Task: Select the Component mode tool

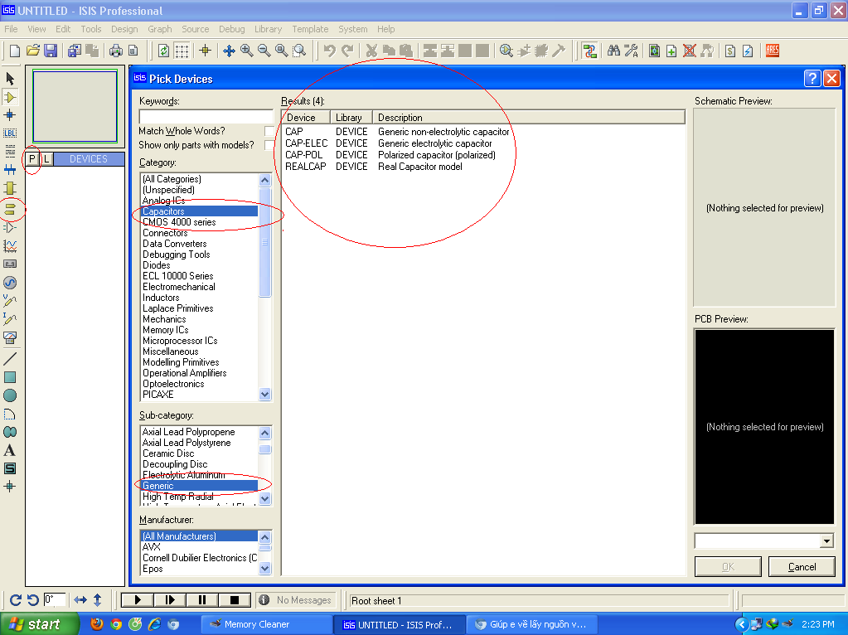Action: click(x=10, y=97)
